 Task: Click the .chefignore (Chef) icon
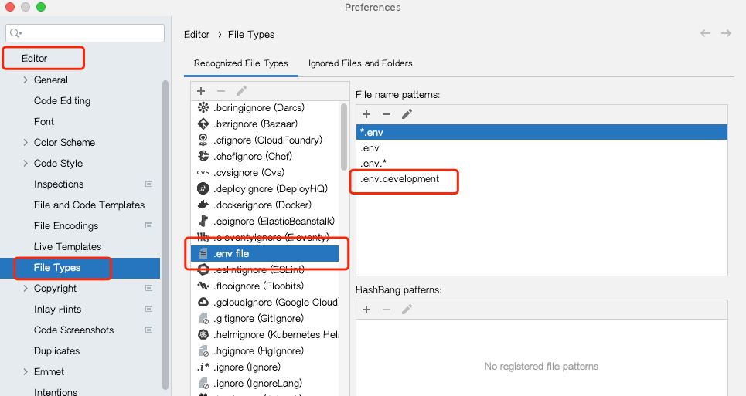coord(203,156)
